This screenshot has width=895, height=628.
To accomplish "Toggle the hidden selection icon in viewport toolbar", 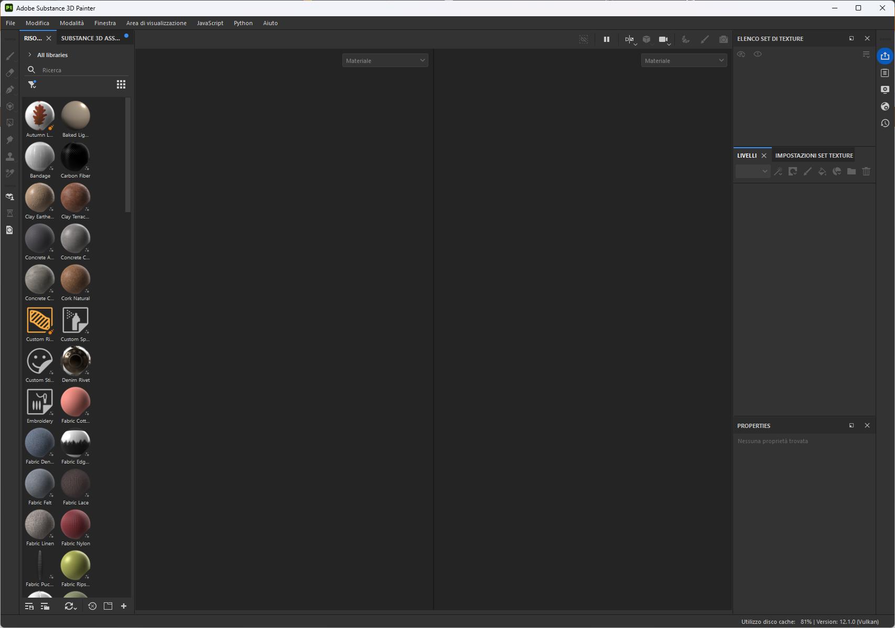I will (584, 39).
